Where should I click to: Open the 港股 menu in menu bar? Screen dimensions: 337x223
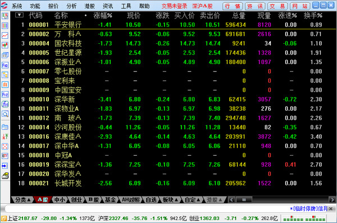[x=90, y=6]
